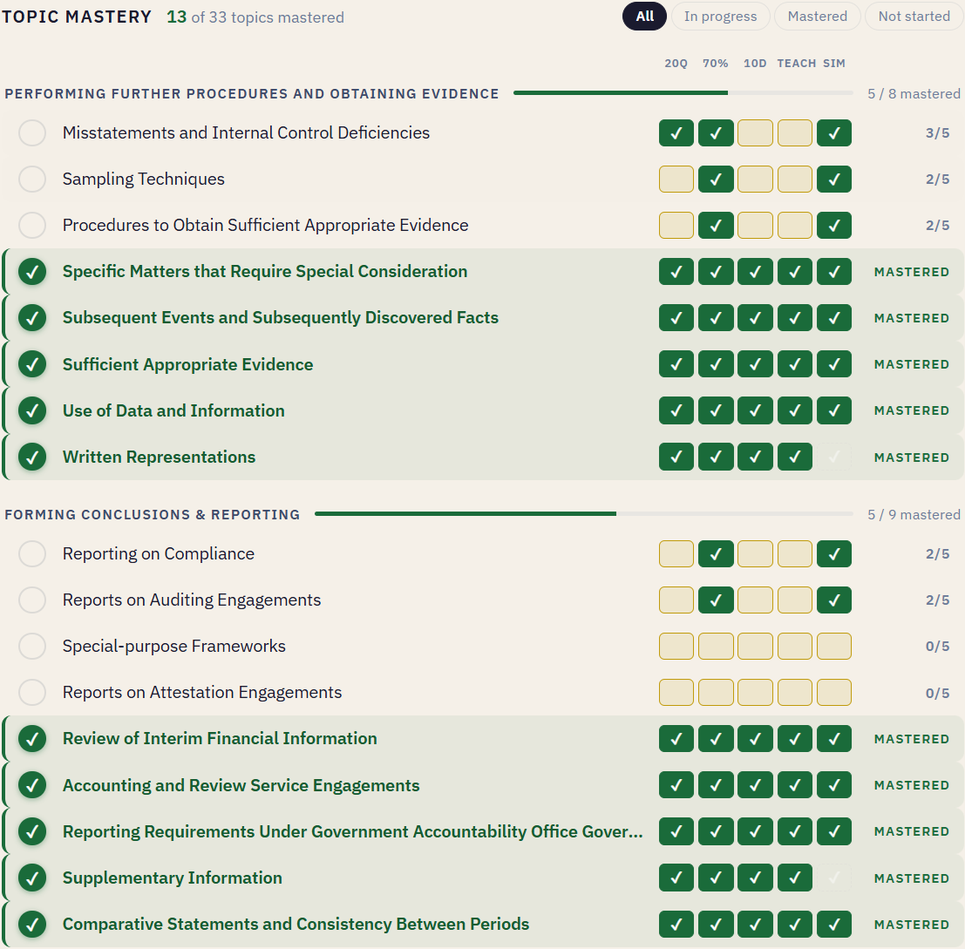Toggle circle for Procedures to Obtain Sufficient Appropriate Evidence
Screen dimensions: 965x949
[32, 225]
